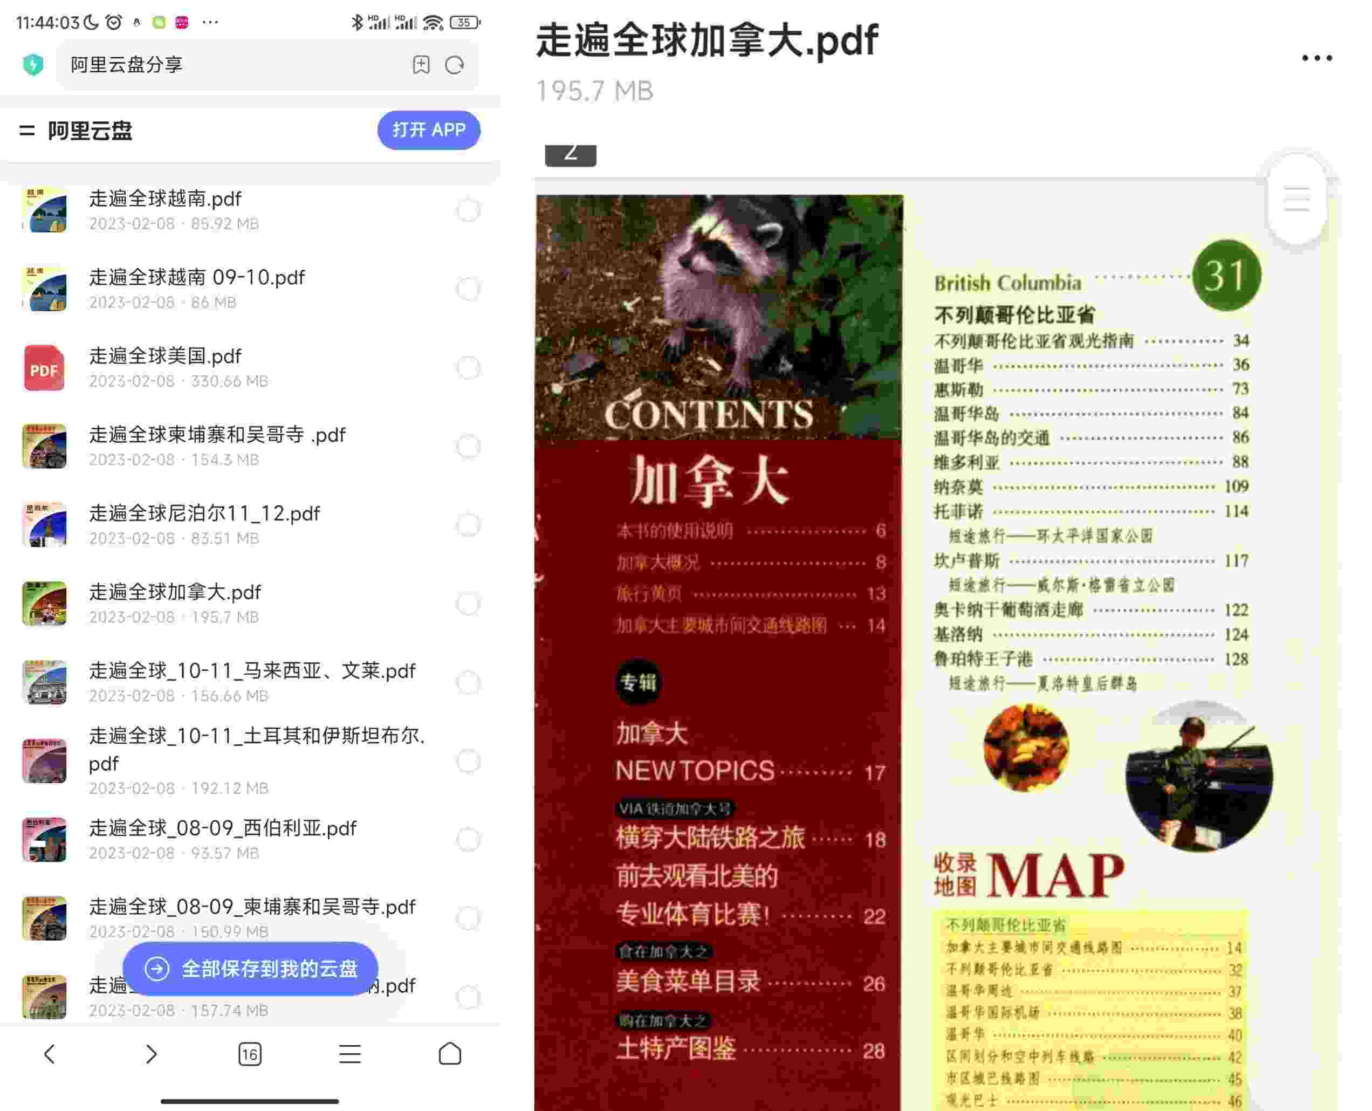Click the 阿里云盘分享 address field

[230, 65]
